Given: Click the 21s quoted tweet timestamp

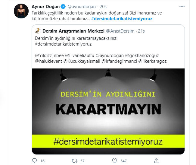Looking at the screenshot, I should [x=141, y=31].
